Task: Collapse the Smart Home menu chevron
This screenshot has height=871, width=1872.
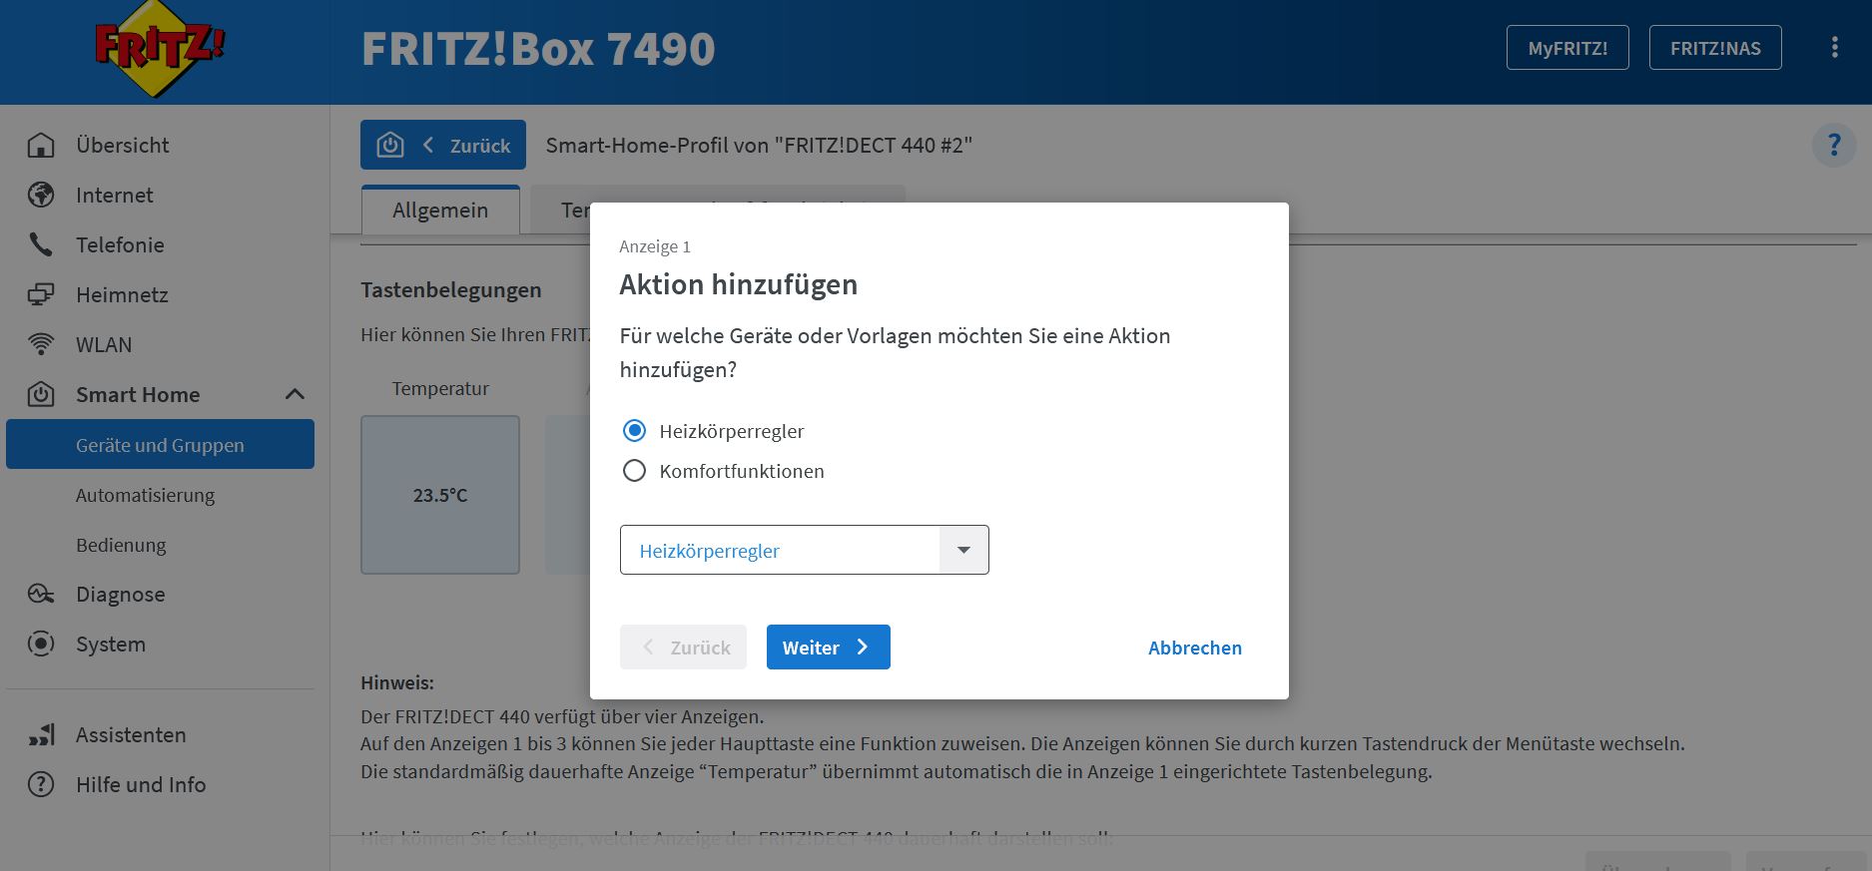Action: (x=295, y=395)
